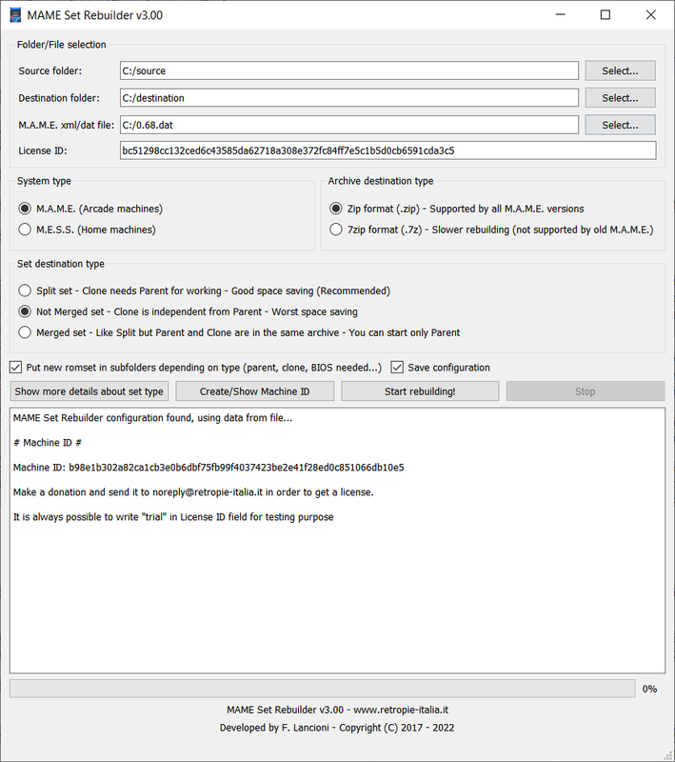Click the 0% progress label
Viewport: 675px width, 762px height.
coord(649,689)
